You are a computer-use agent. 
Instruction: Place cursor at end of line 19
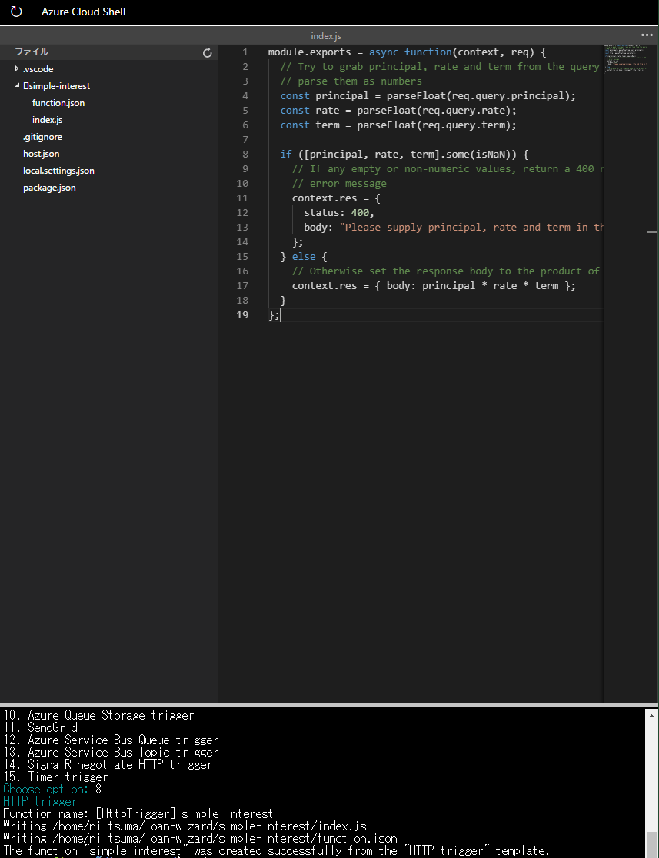tap(281, 314)
